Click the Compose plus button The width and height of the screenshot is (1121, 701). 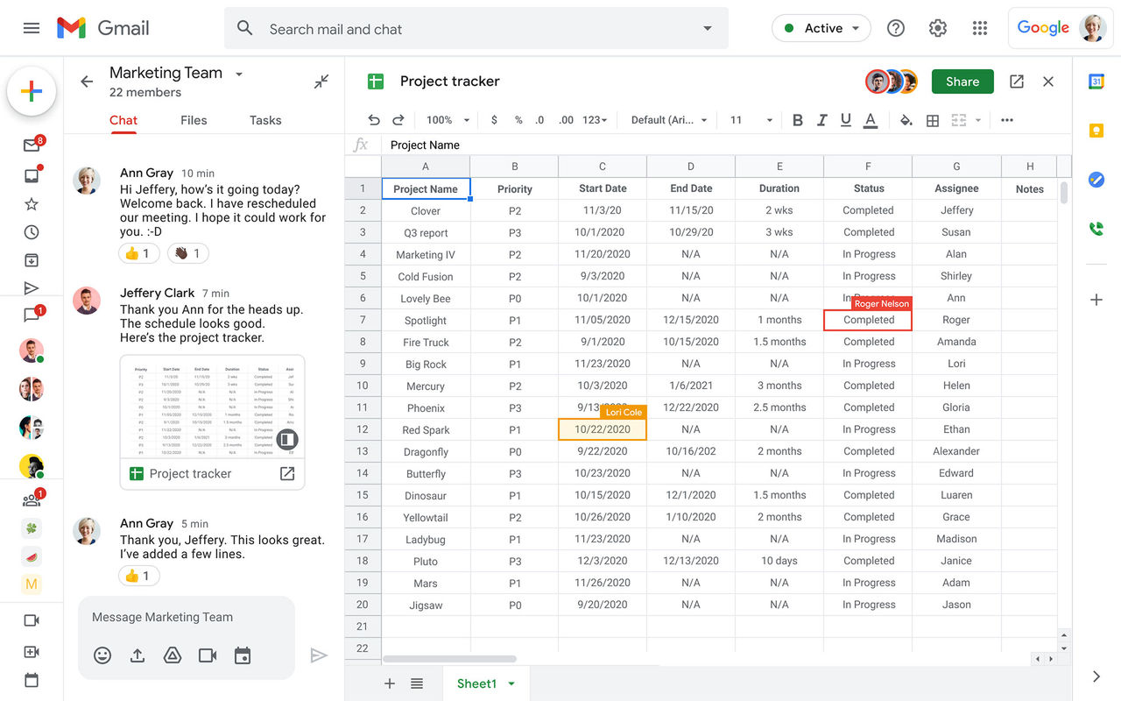[x=32, y=91]
